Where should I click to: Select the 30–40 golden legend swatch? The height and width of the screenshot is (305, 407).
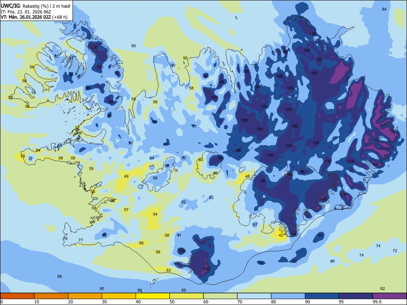tap(119, 296)
